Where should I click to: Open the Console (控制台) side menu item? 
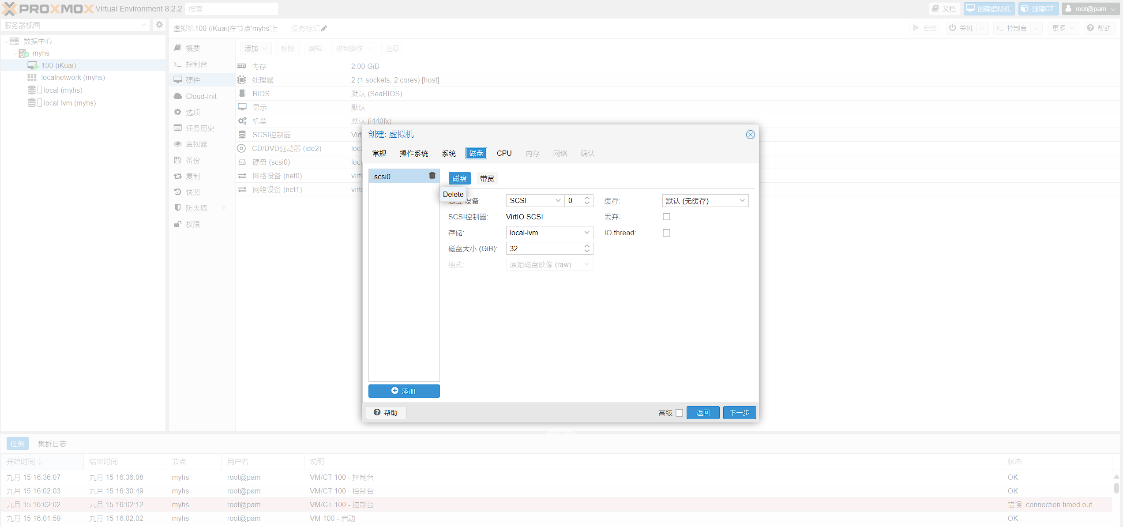coord(201,64)
